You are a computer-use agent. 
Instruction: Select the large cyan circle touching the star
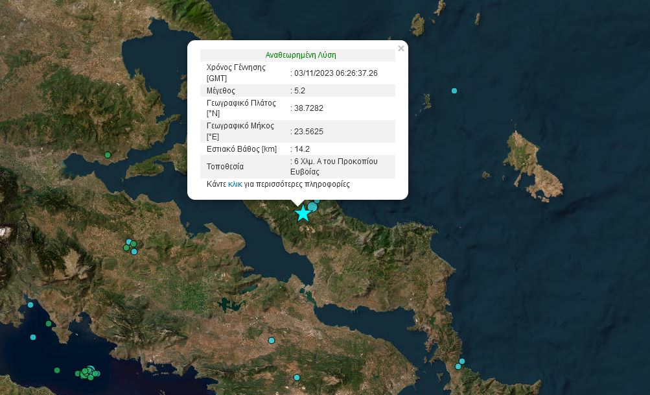(312, 207)
